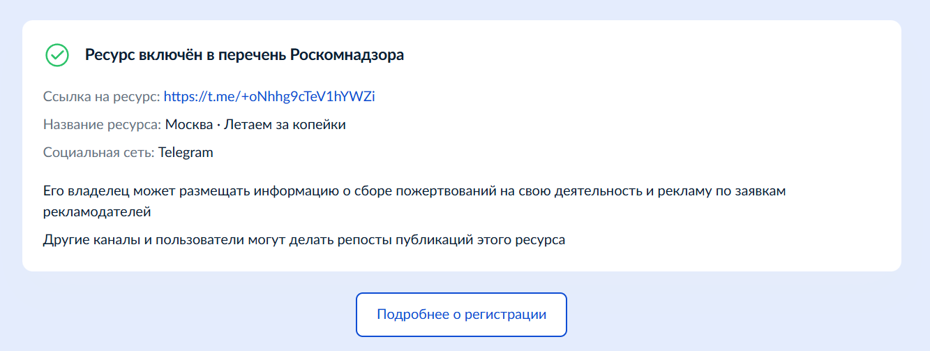Click the Подробнее о регистрации button
This screenshot has height=351, width=930.
pos(461,314)
